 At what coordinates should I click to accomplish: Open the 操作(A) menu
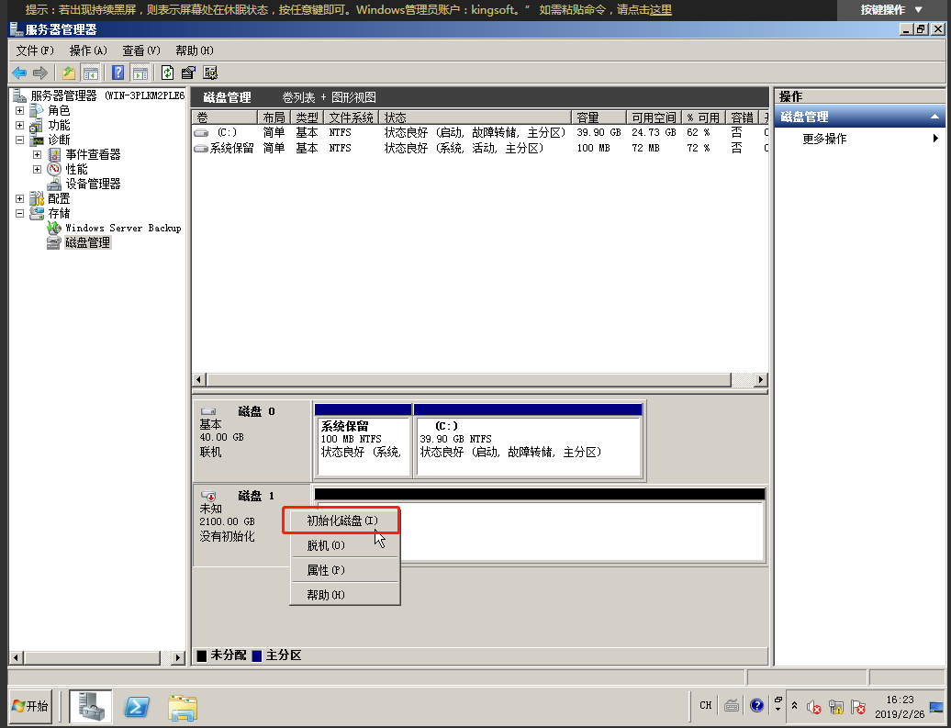88,50
